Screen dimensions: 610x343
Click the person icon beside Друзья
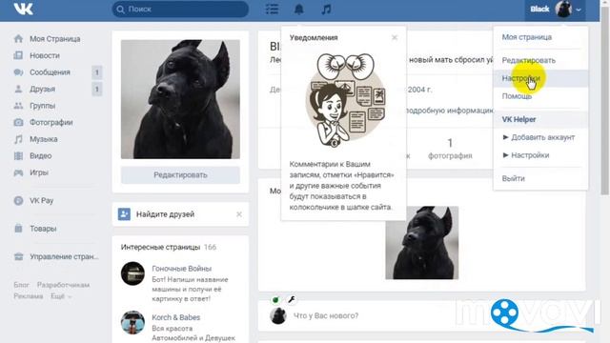point(18,89)
